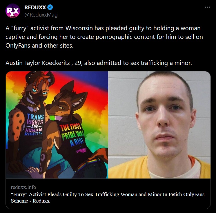Click the orange-haired hyena character's face

(39, 92)
